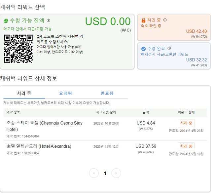
Task: Click page number 1
Action: [105, 173]
